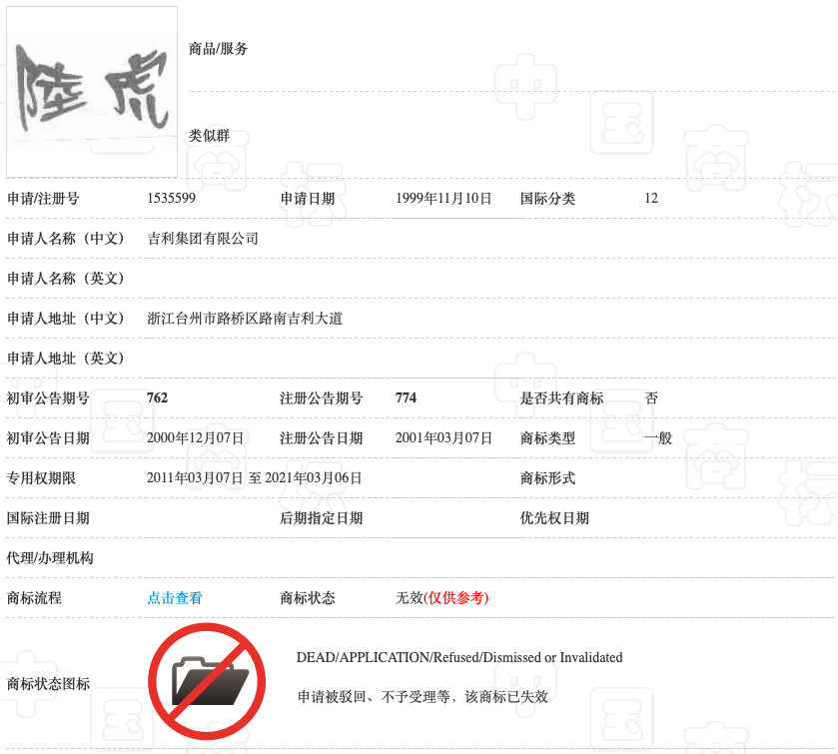Click the 国际分类 label

(x=547, y=199)
